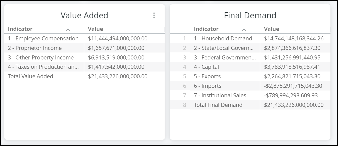The height and width of the screenshot is (146, 338).
Task: Select the Total Value Added row
Action: coord(84,76)
